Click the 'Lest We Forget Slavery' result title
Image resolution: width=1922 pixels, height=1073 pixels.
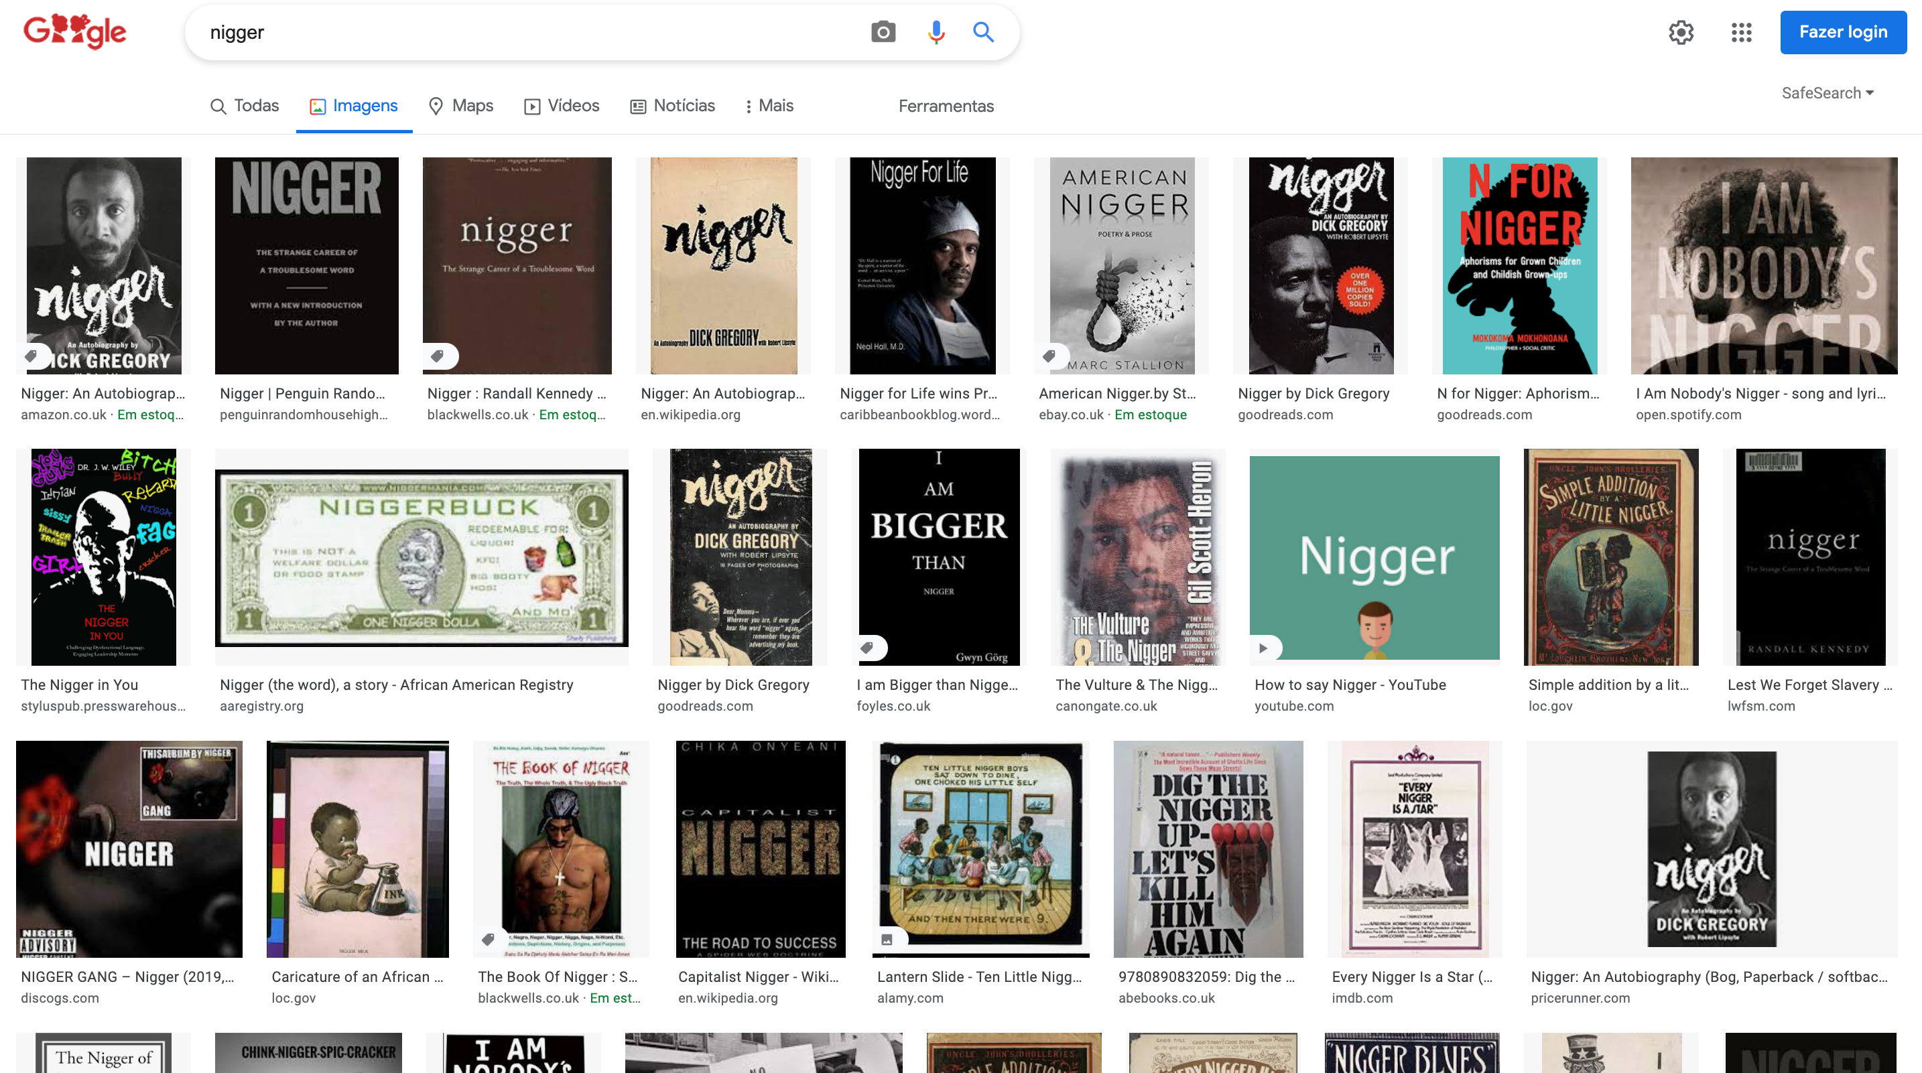pyautogui.click(x=1809, y=685)
